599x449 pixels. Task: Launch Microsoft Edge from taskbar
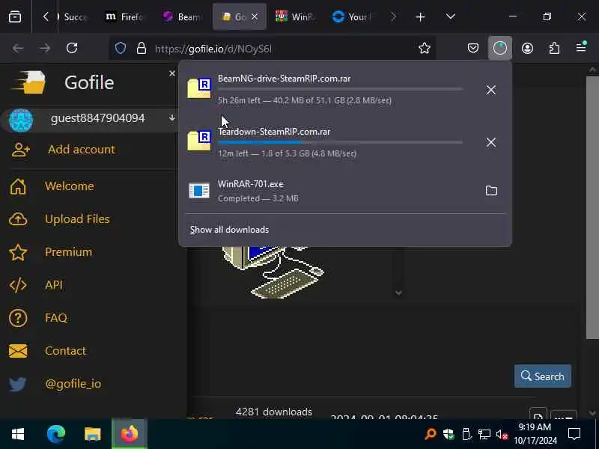pyautogui.click(x=55, y=434)
